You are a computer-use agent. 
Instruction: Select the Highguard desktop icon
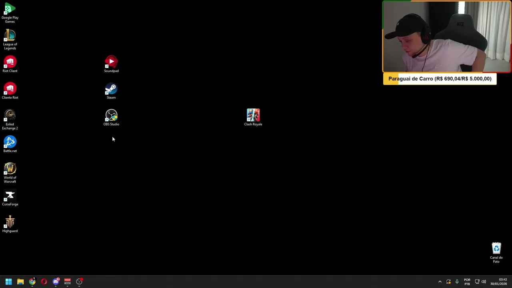pos(10,224)
